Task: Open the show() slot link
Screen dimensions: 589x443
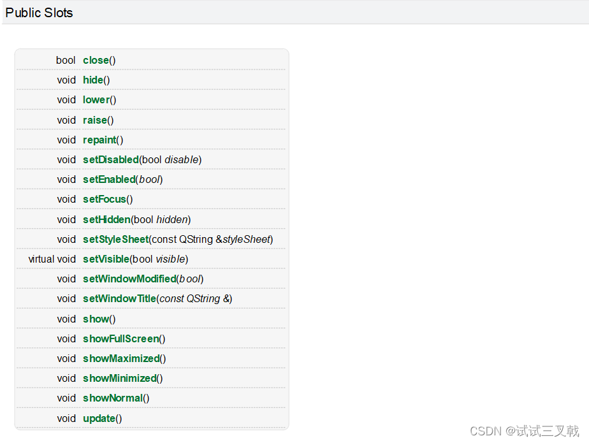Action: coord(96,319)
